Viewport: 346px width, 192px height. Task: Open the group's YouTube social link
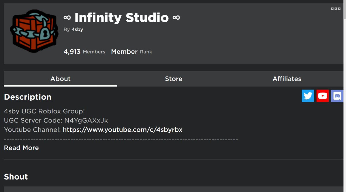(x=323, y=96)
